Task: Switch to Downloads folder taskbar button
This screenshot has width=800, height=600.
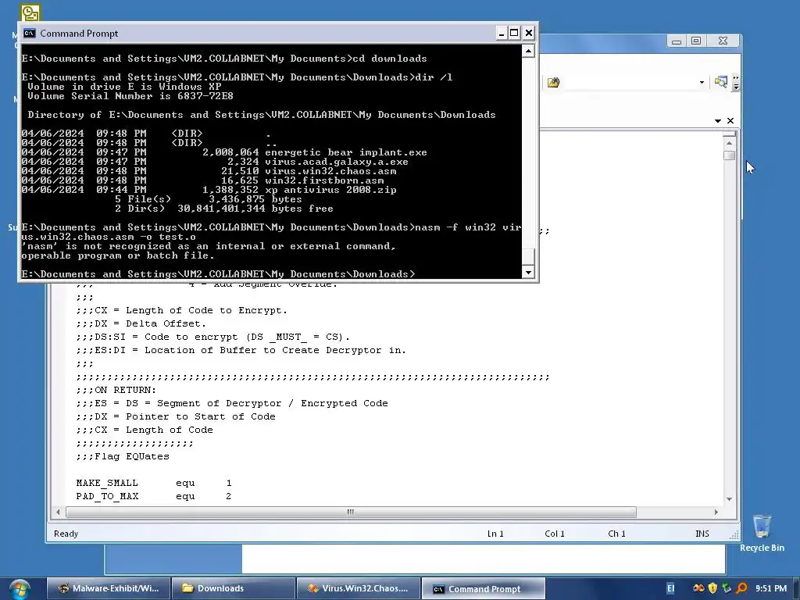Action: [233, 588]
